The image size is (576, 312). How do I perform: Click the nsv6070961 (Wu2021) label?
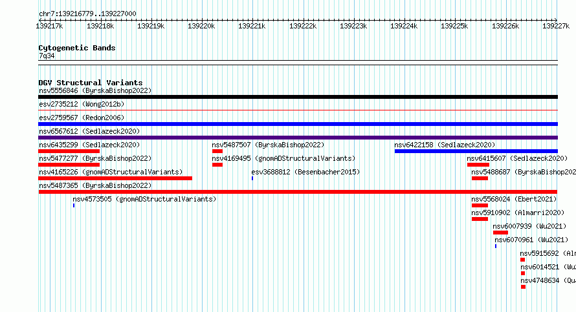pos(531,240)
